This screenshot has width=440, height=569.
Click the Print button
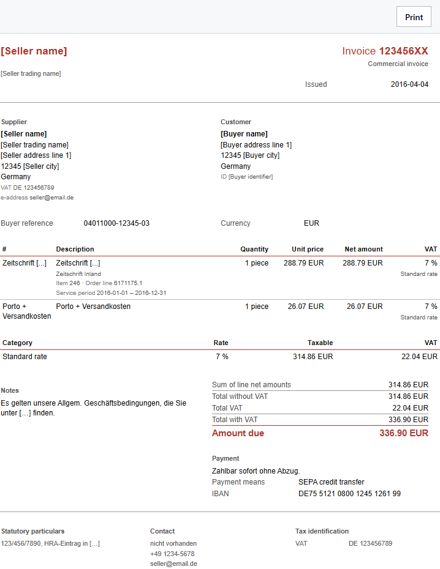[414, 17]
